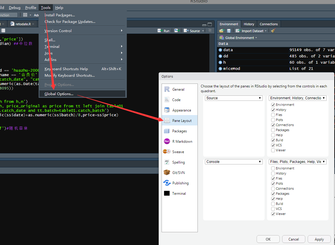Screen dimensions: 335x245
Task: Choose Global Options menu item
Action: click(x=83, y=94)
